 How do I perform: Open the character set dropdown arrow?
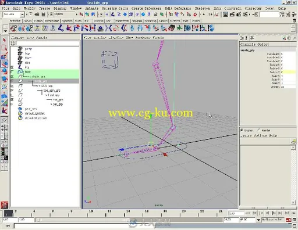258,220
